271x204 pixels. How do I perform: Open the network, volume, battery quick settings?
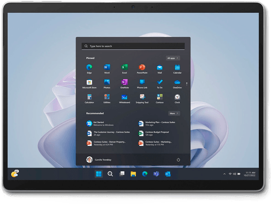[x=235, y=174]
